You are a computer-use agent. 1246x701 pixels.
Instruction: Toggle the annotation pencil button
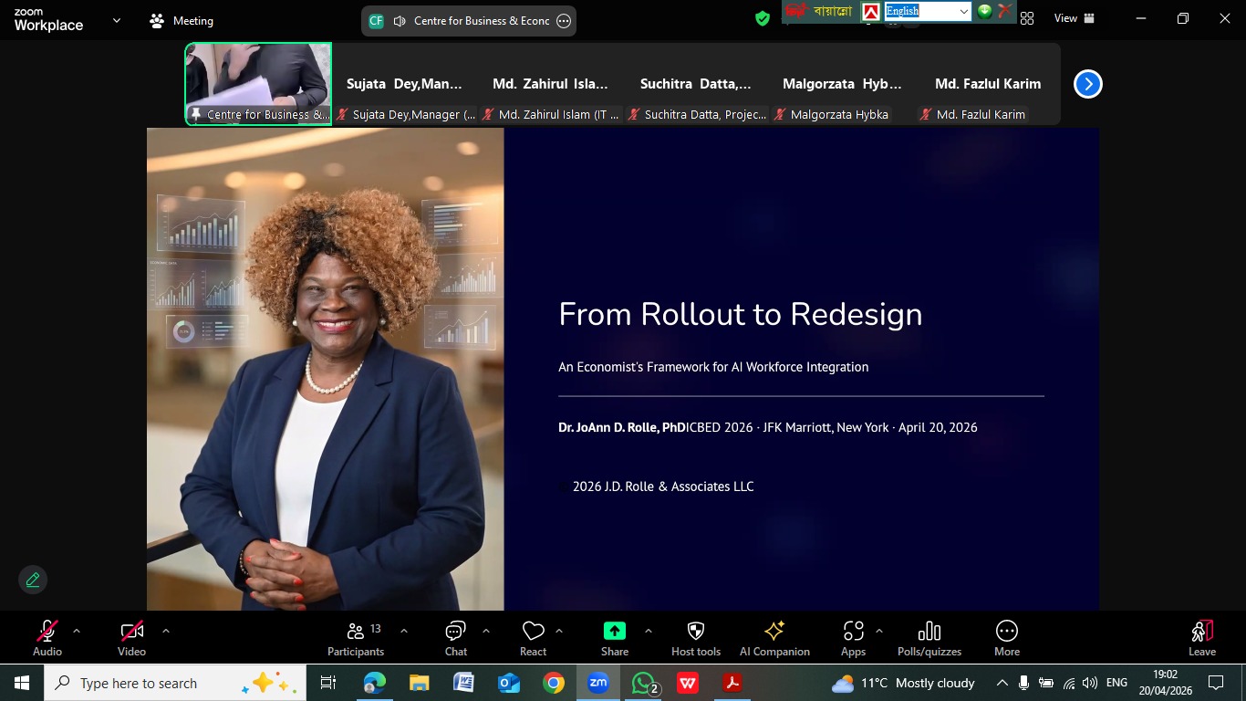tap(33, 580)
